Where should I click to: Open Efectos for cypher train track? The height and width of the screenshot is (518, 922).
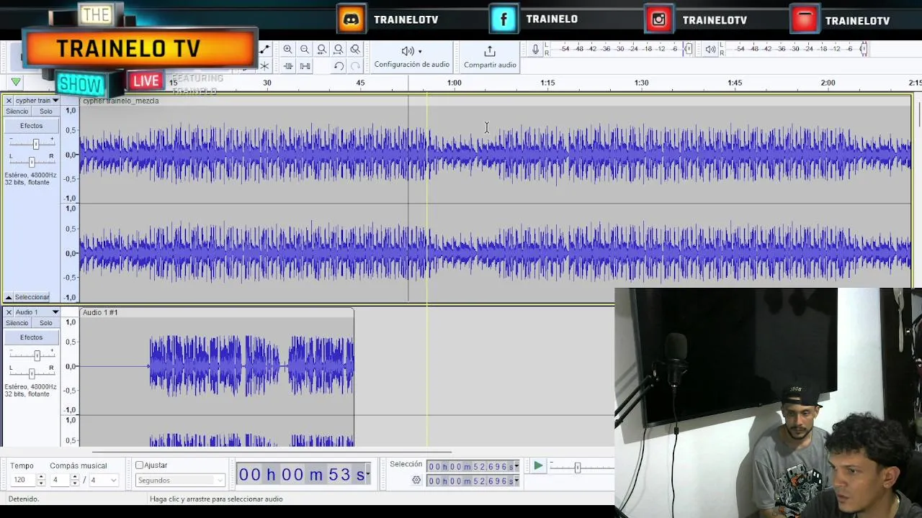(x=31, y=126)
